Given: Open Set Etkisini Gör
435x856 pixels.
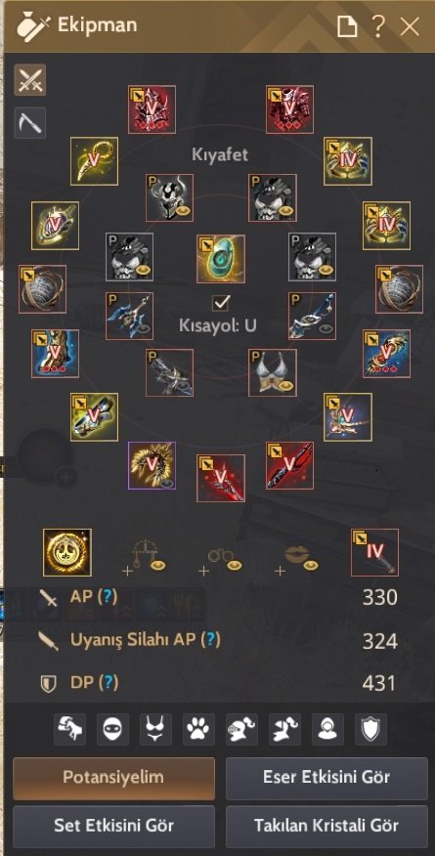Looking at the screenshot, I should [113, 826].
